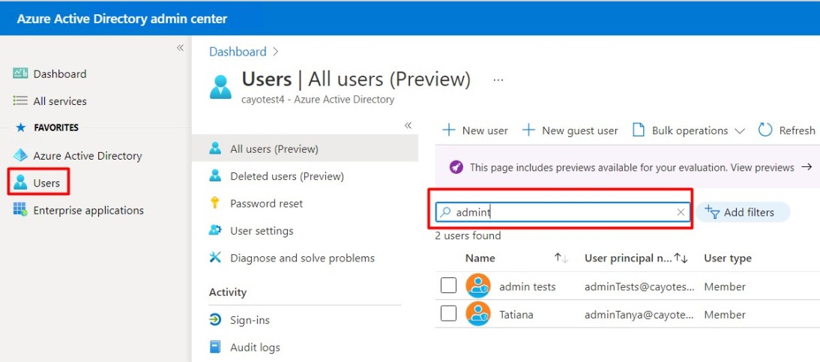Click the All services list icon
820x362 pixels.
(20, 101)
